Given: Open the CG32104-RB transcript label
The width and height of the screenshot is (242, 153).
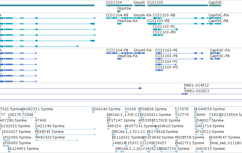Looking at the screenshot, I should [x=117, y=15].
